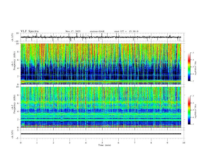The width and height of the screenshot is (207, 160).
Task: Click the ch.1 colorbar log(PSD) label
Action: pyautogui.click(x=195, y=68)
